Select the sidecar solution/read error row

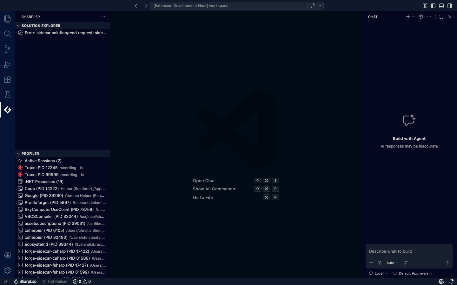63,33
